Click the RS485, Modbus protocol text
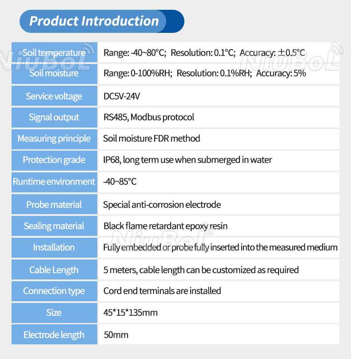The height and width of the screenshot is (359, 351). (149, 117)
